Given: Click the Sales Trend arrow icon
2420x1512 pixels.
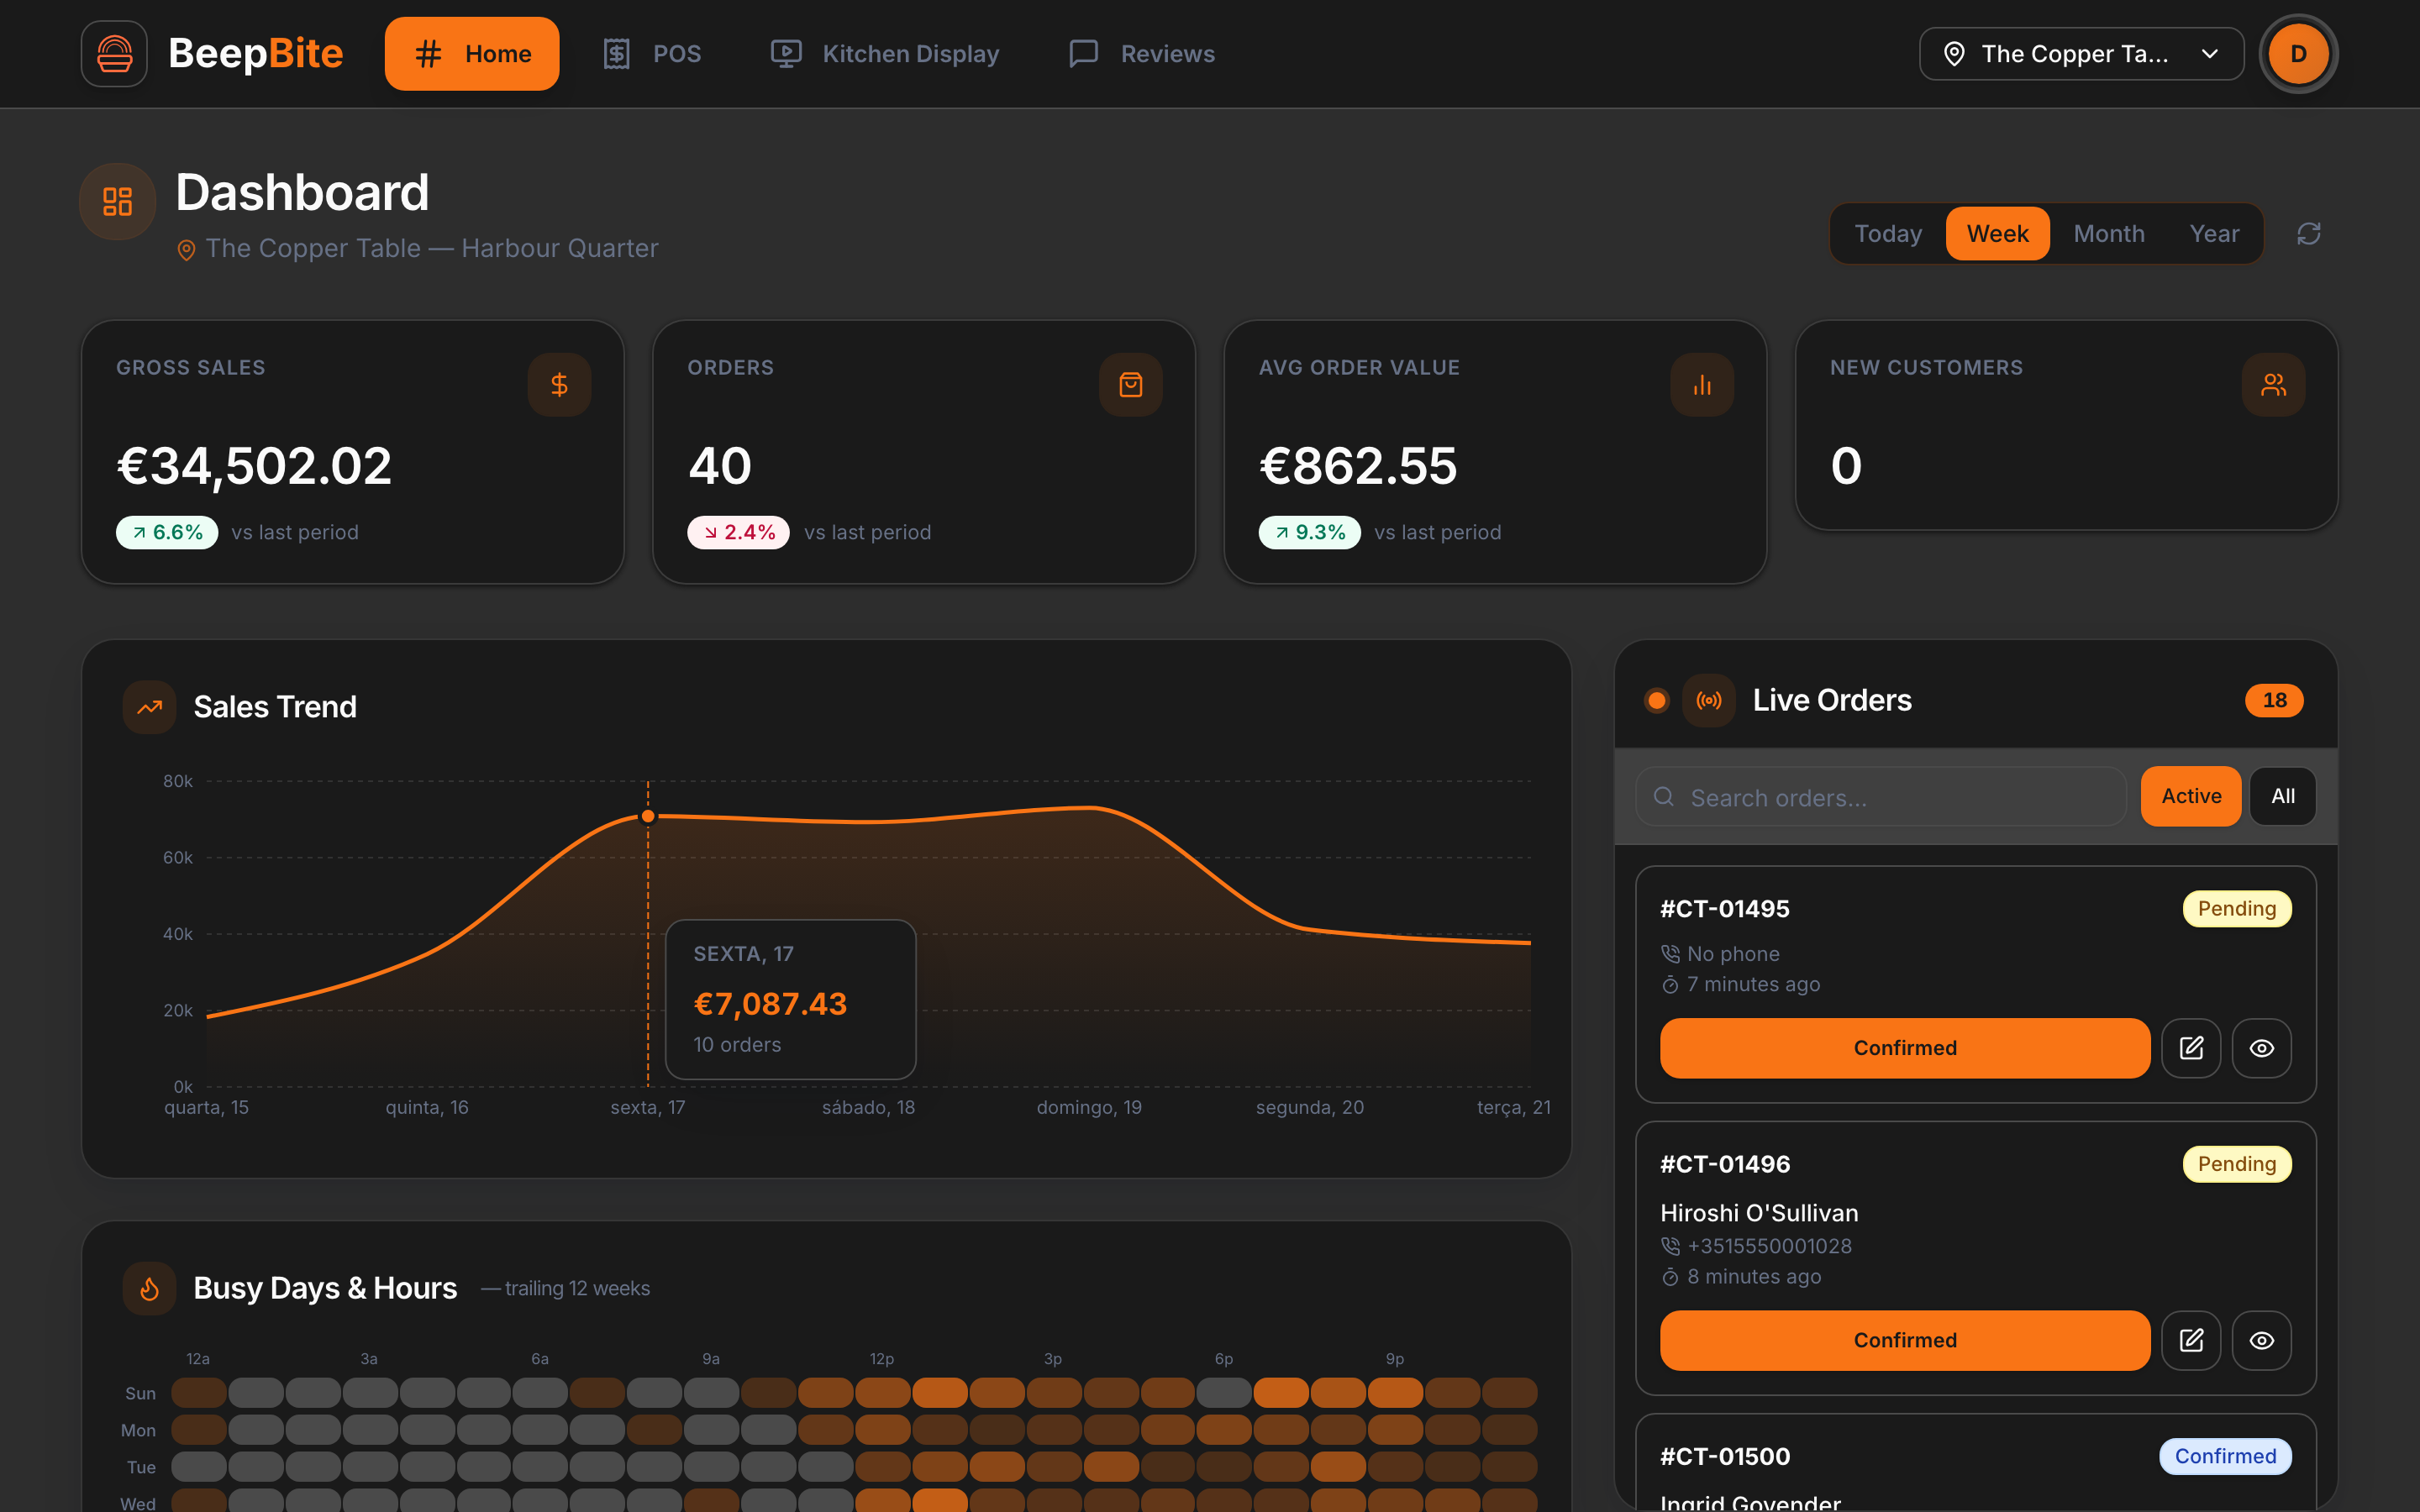Looking at the screenshot, I should click(x=150, y=707).
